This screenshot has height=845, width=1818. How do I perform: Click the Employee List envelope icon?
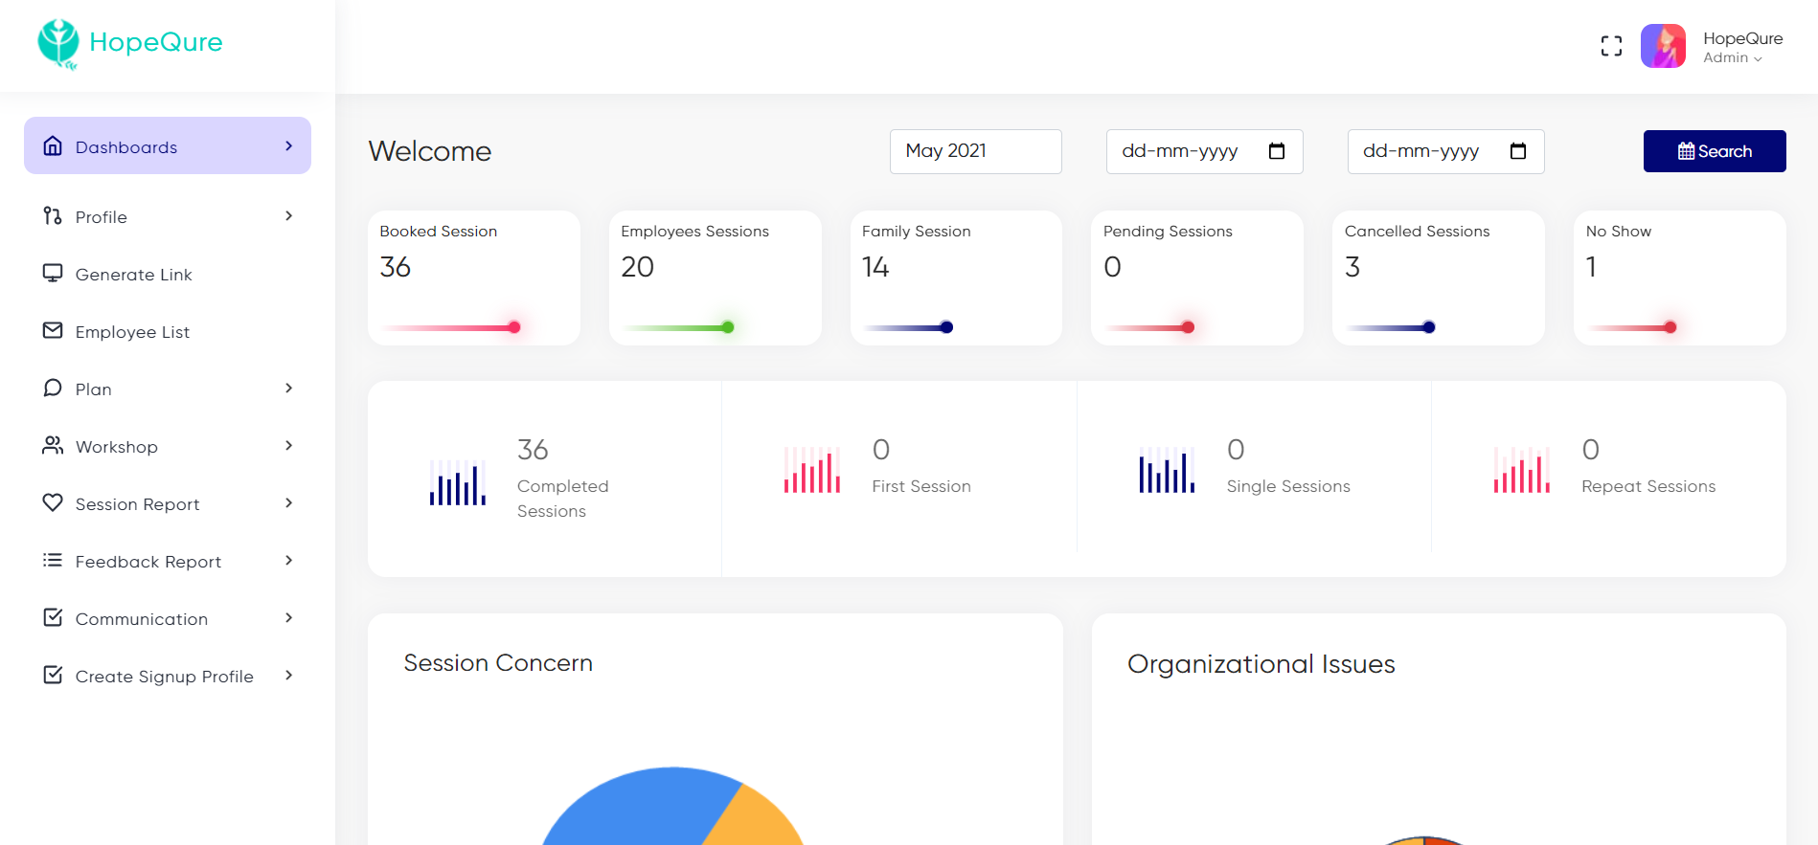pos(53,331)
